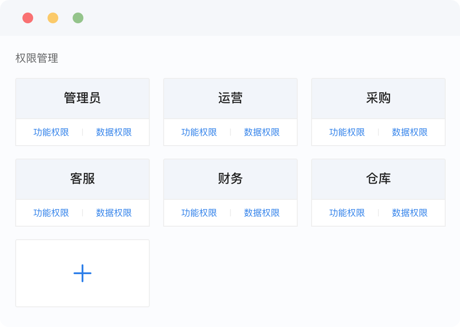
Task: Open 功能权限 for the 管理员 role
Action: pos(52,132)
